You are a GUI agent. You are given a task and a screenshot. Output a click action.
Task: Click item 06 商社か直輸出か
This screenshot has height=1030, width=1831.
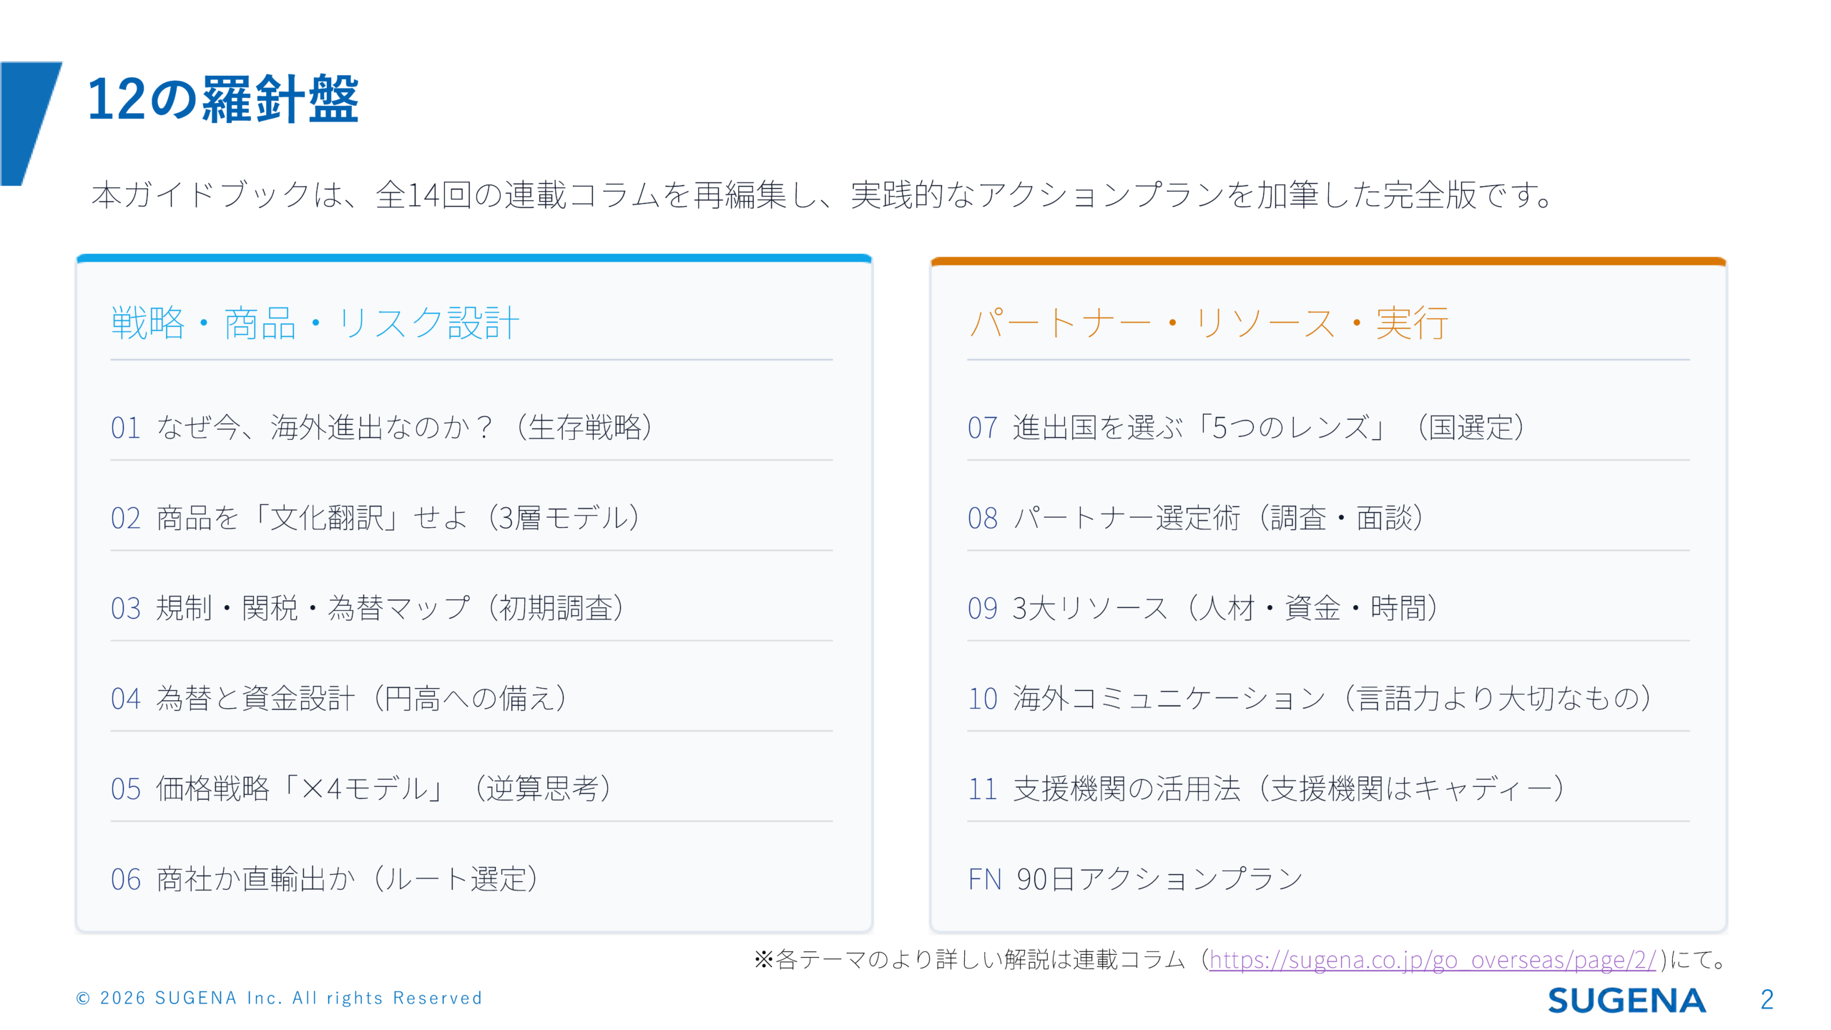[324, 879]
